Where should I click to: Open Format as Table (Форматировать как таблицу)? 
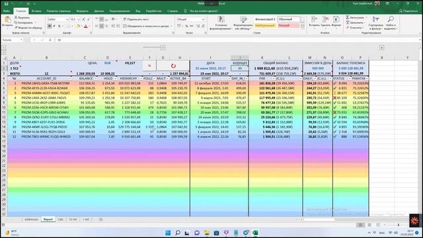pyautogui.click(x=243, y=23)
